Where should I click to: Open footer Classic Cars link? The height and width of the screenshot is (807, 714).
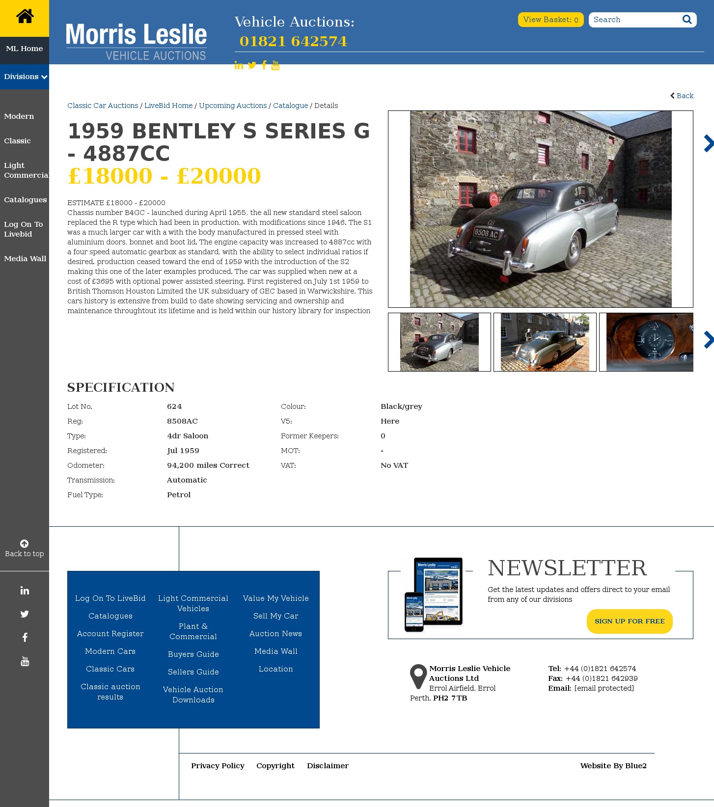pos(110,669)
